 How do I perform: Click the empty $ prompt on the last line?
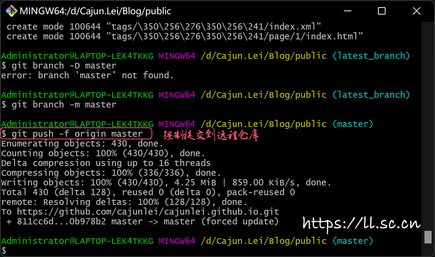(4, 250)
